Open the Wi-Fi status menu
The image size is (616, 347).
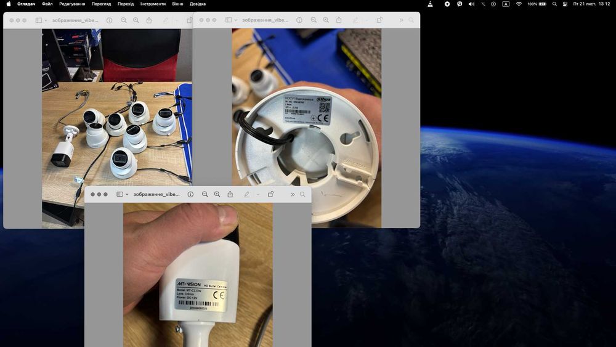click(519, 4)
